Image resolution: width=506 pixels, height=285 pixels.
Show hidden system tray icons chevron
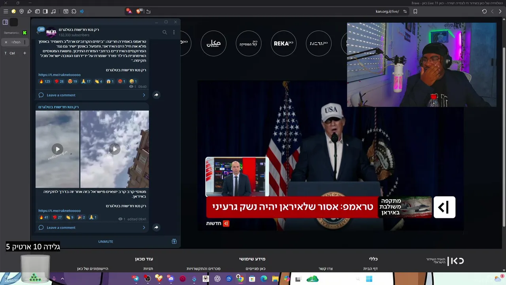62,279
